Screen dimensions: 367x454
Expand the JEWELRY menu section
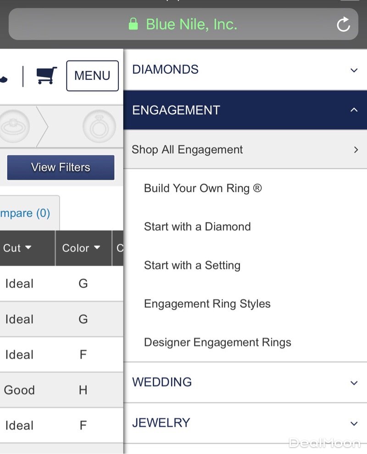[245, 423]
